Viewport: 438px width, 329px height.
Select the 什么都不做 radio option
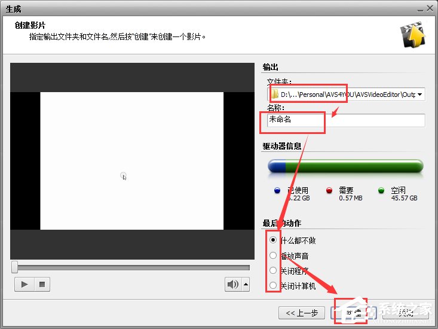click(273, 240)
